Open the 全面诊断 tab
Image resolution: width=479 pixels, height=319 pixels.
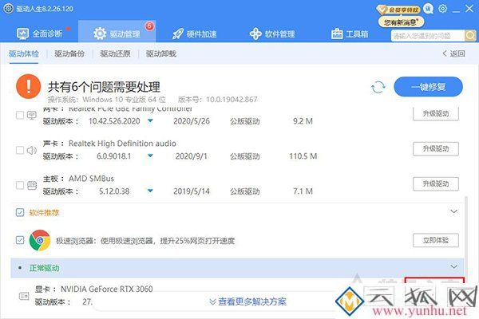40,33
